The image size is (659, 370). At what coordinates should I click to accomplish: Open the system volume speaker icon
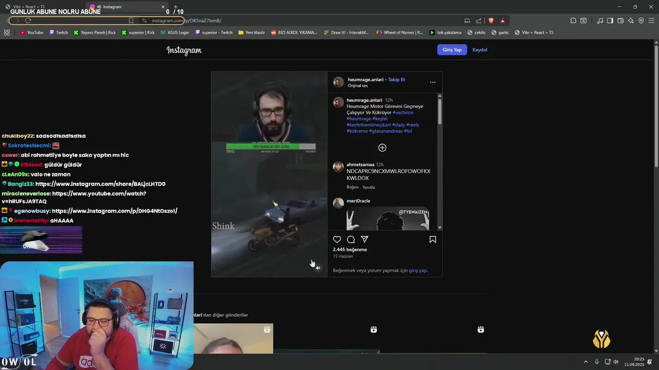click(616, 362)
